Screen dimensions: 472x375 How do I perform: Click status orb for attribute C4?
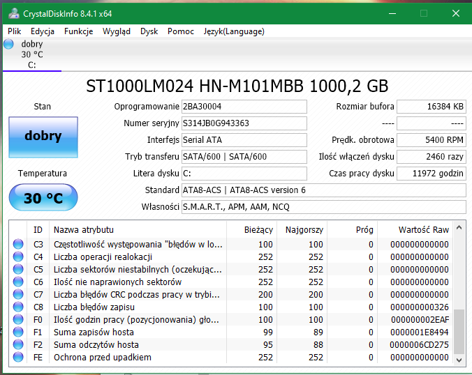tap(18, 257)
